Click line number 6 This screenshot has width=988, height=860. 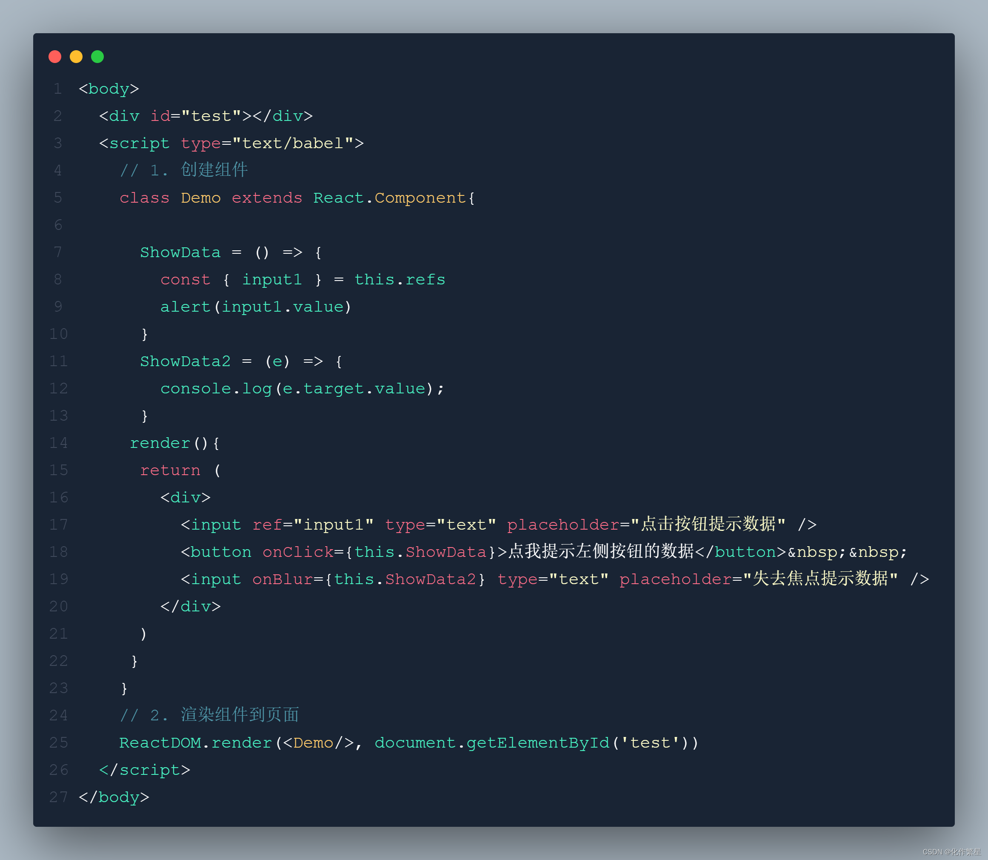click(x=58, y=225)
